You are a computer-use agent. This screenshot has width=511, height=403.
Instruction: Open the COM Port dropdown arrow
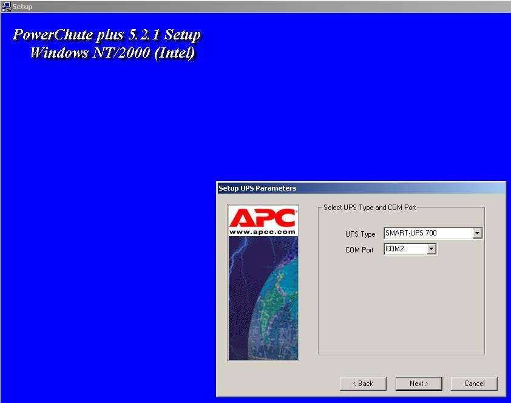point(431,249)
